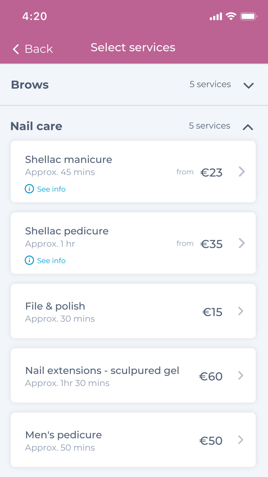This screenshot has height=477, width=268.
Task: Go back using the back arrow icon
Action: 15,49
